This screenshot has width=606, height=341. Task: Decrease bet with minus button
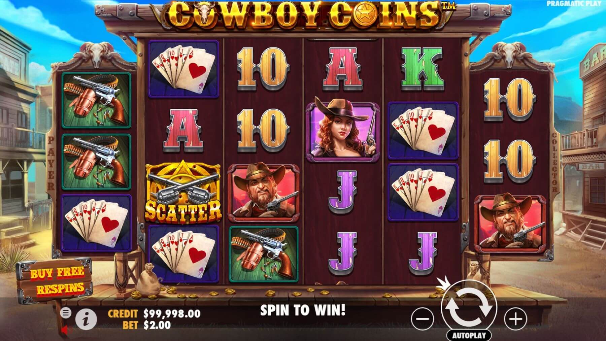click(x=424, y=318)
